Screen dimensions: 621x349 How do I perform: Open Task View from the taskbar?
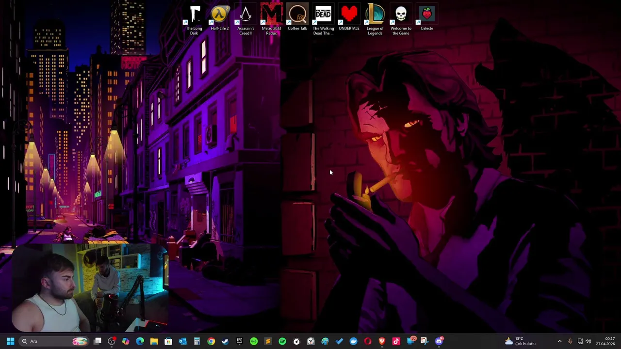click(98, 341)
